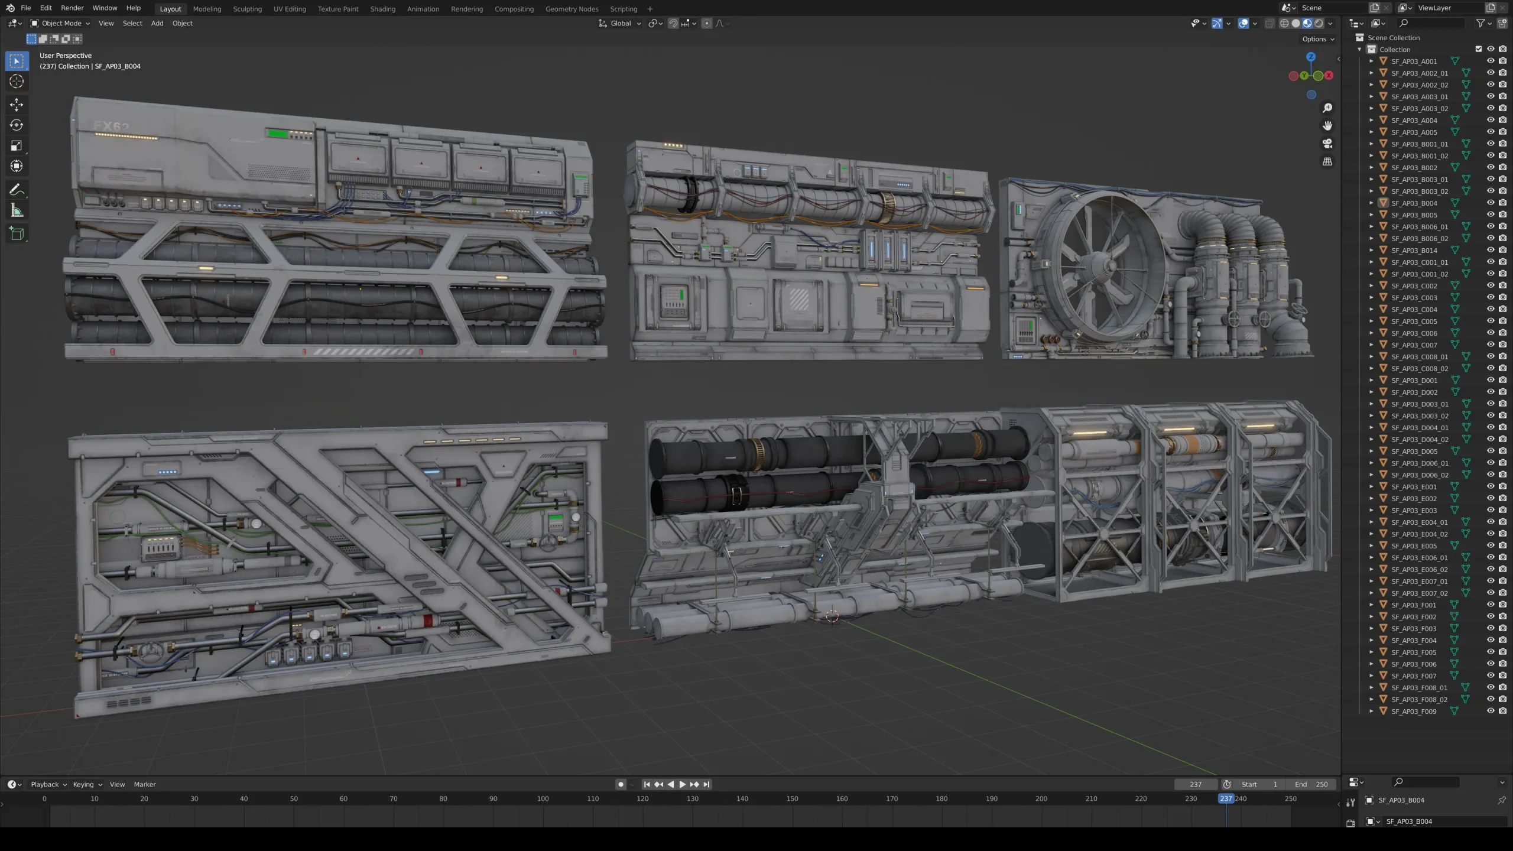Open the Global transform orientation dropdown
The image size is (1513, 851).
[620, 23]
